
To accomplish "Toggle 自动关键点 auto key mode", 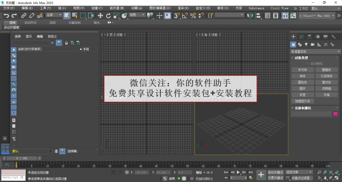I will [x=275, y=172].
